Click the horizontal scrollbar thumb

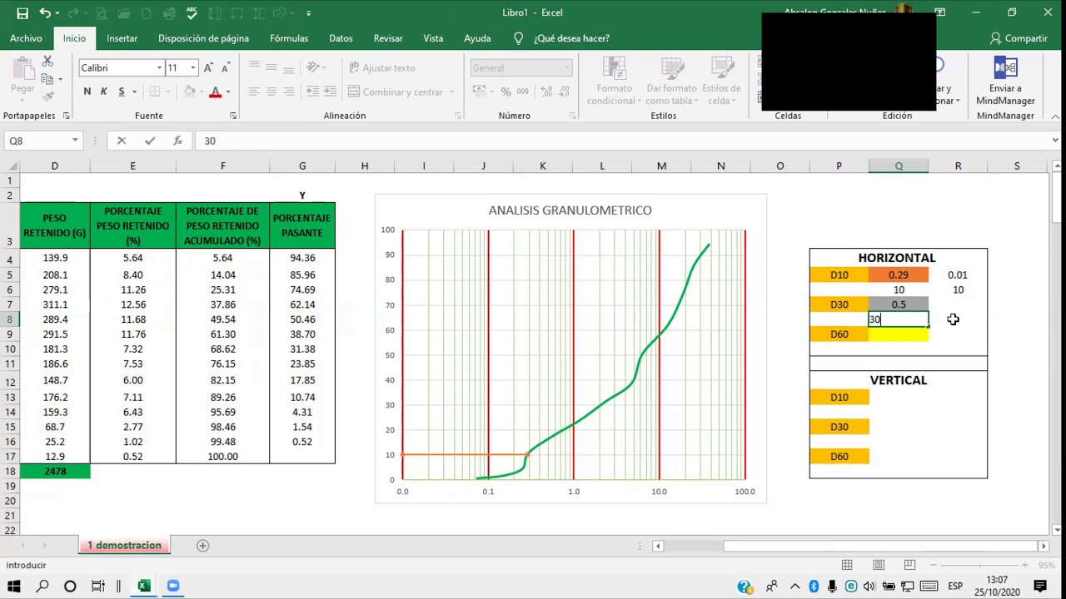point(879,546)
